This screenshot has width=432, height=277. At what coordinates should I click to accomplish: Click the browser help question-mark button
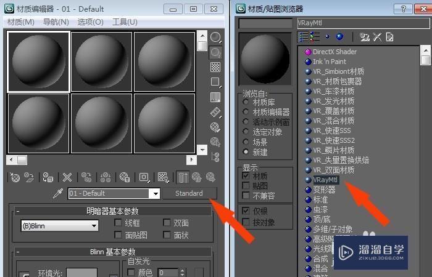point(403,9)
